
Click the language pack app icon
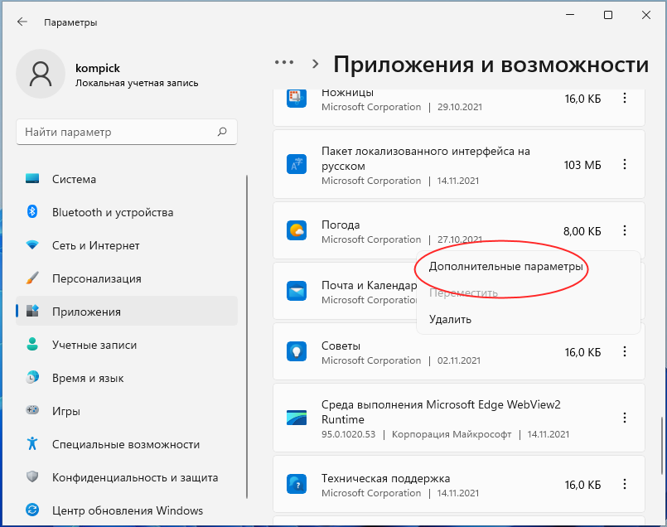297,164
